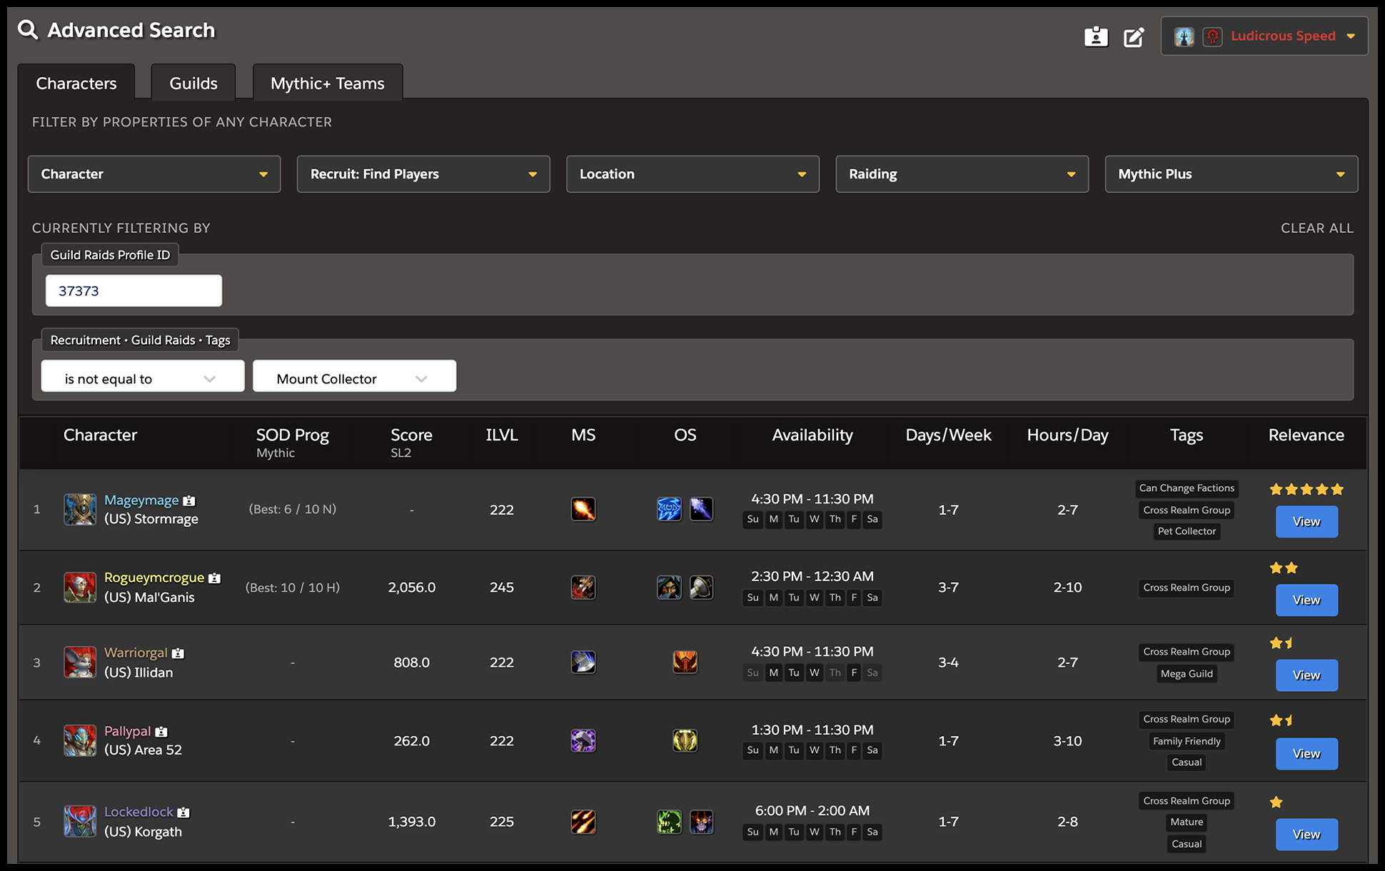Click the Ludicrous Speed account avatar icon
This screenshot has width=1385, height=871.
(1184, 34)
